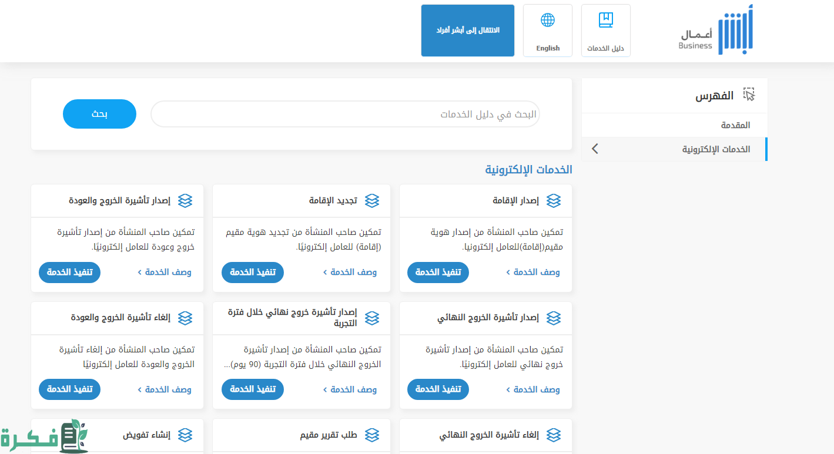Screen dimensions: 834x454
Task: Click description text of تجديد الإقامة card
Action: pyautogui.click(x=304, y=240)
